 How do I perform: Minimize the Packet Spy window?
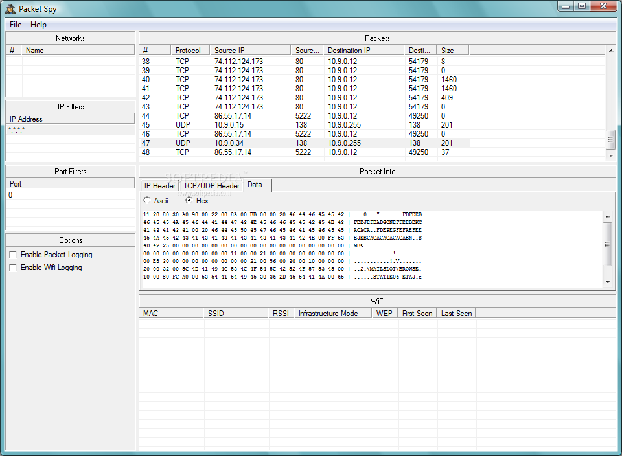(566, 6)
